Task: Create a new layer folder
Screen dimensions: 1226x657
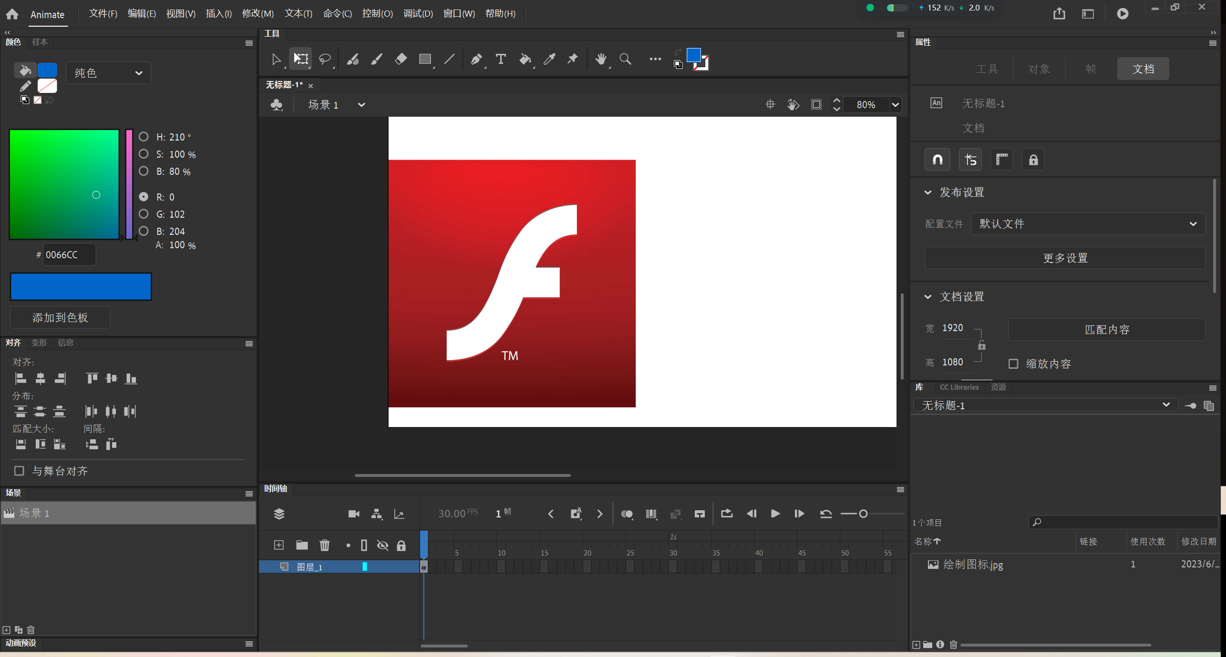Action: 302,545
